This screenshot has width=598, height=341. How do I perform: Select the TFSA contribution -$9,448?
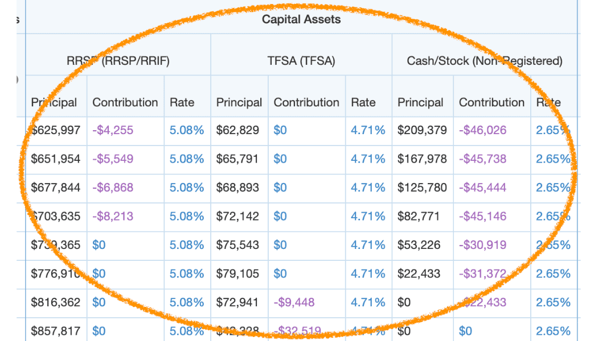[x=294, y=302]
